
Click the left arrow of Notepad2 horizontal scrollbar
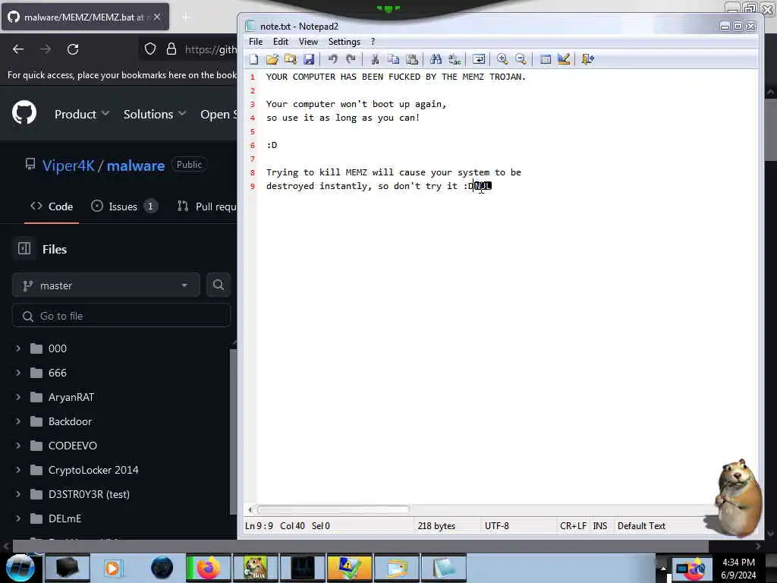coord(250,509)
